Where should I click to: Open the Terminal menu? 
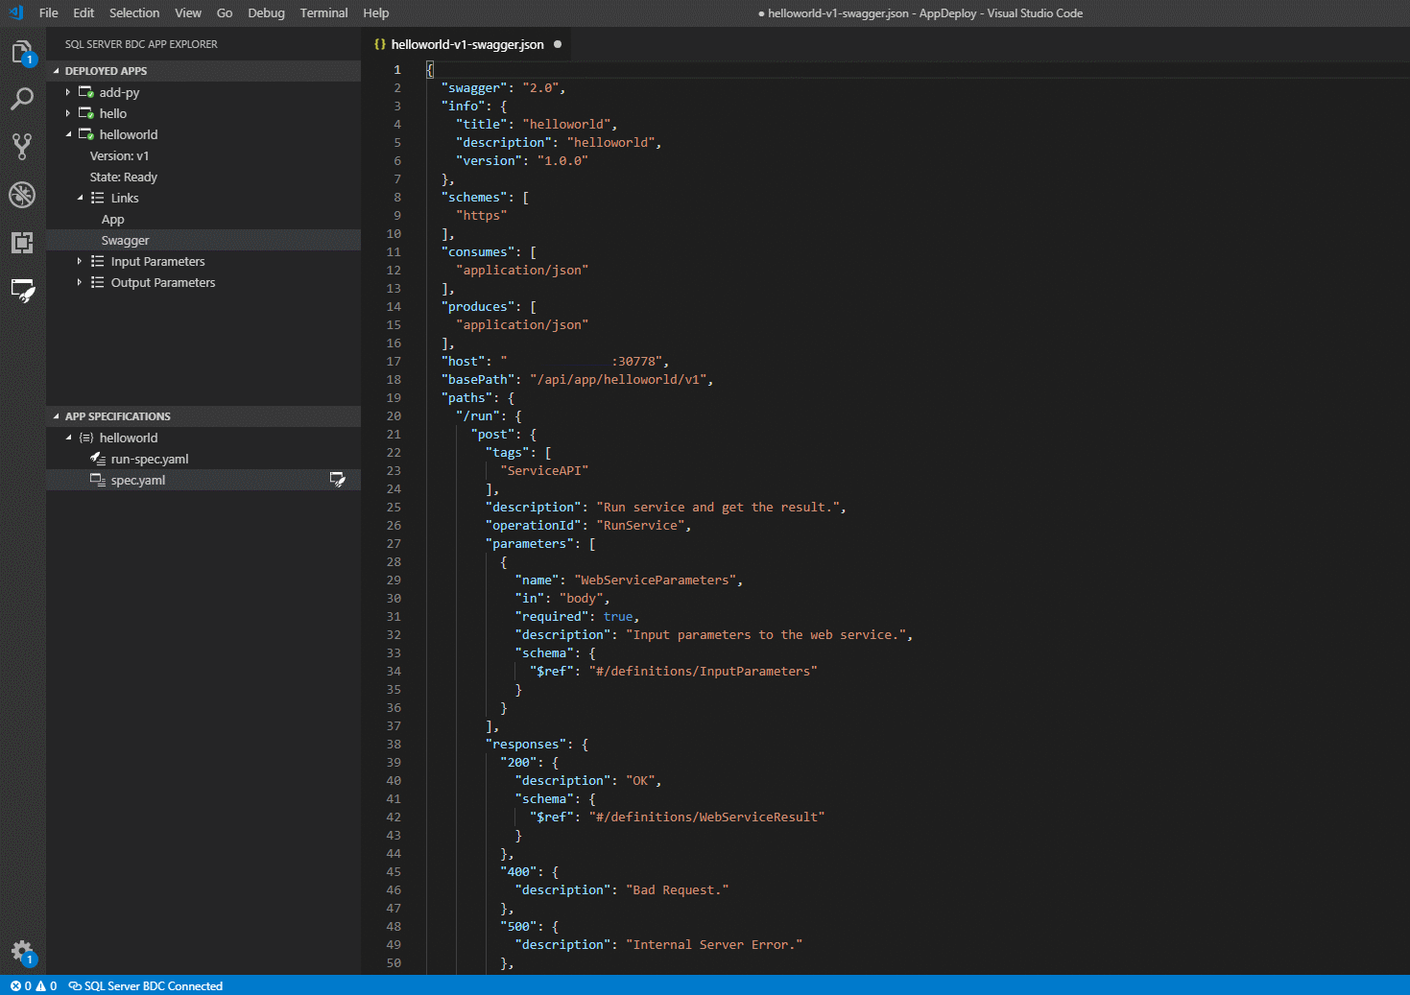click(323, 12)
